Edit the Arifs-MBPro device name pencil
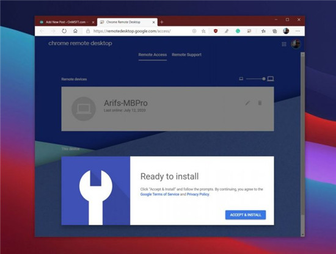This screenshot has width=336, height=254. (247, 103)
